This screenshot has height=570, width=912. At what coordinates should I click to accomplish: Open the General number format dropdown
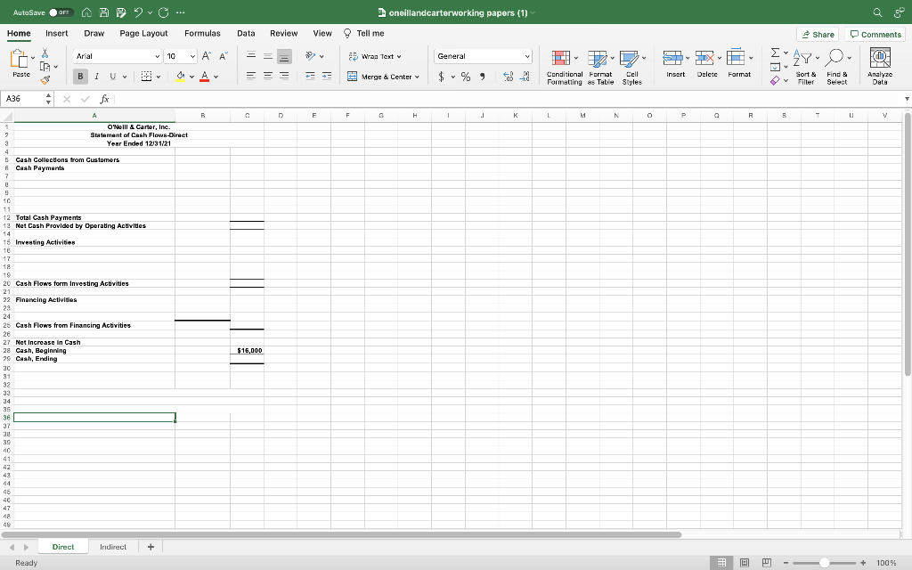[x=527, y=56]
